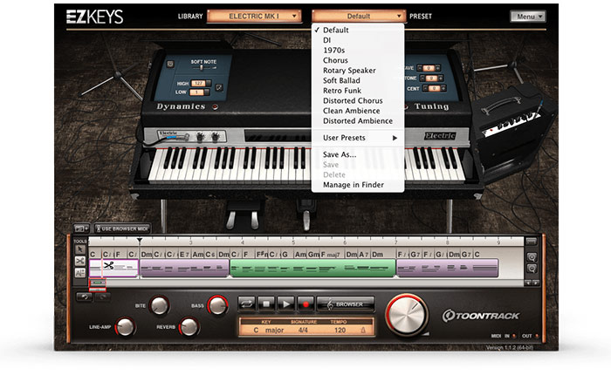The width and height of the screenshot is (611, 375).
Task: Select the chord text edit tool
Action: (80, 273)
